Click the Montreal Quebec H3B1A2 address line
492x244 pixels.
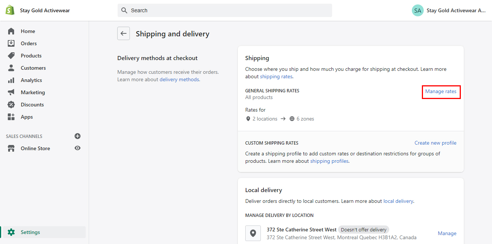[342, 237]
